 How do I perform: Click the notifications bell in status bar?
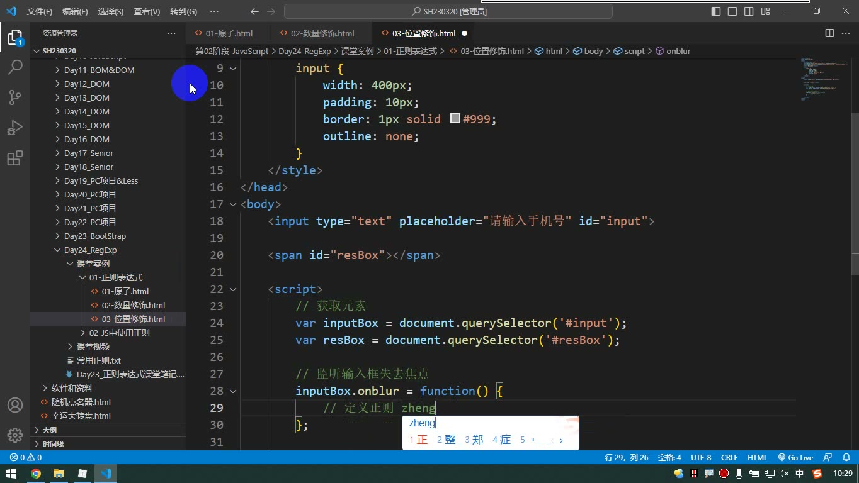[845, 457]
